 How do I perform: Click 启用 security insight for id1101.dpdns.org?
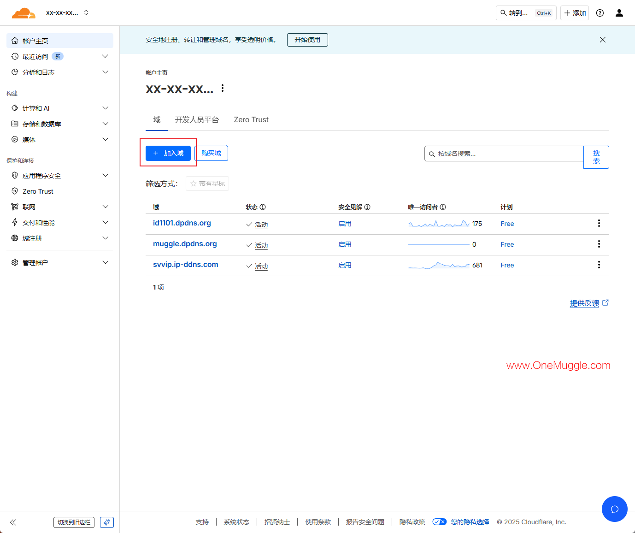tap(345, 224)
